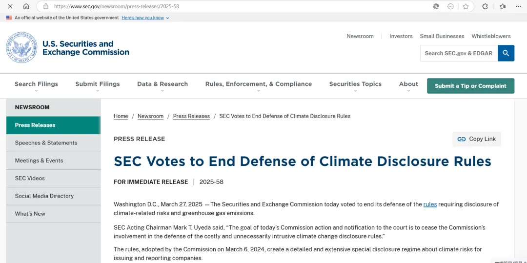This screenshot has height=263, width=527.
Task: Click the Copy Link button
Action: point(477,139)
